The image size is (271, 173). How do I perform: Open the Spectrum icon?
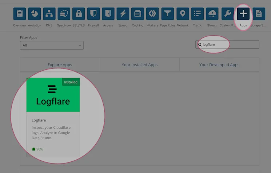[64, 14]
